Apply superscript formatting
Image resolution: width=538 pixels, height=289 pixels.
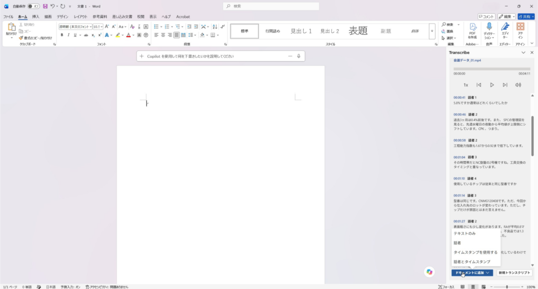pos(99,35)
